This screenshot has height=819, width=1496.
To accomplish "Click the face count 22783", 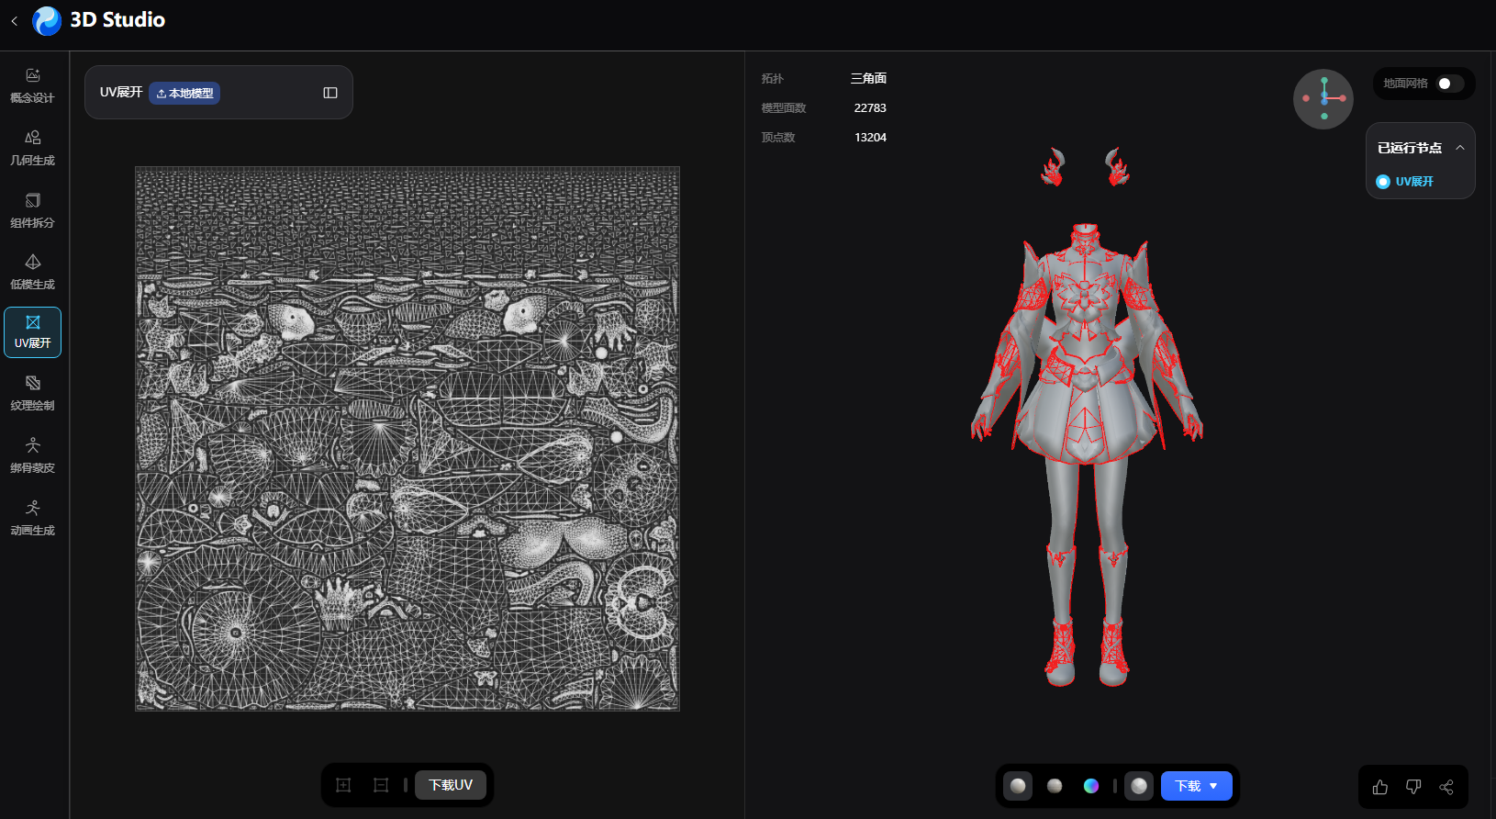I will pos(870,108).
